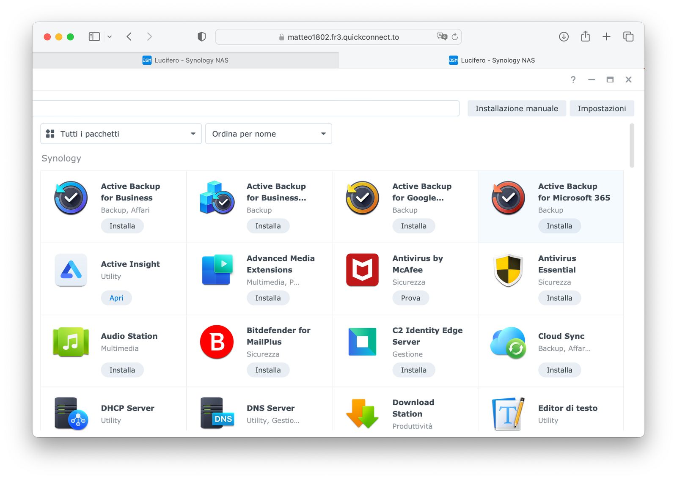Click the Editor di testo icon

(x=508, y=413)
